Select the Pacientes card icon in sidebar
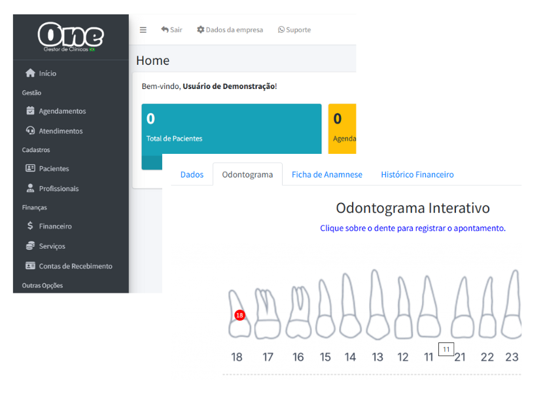545x402 pixels. click(30, 169)
